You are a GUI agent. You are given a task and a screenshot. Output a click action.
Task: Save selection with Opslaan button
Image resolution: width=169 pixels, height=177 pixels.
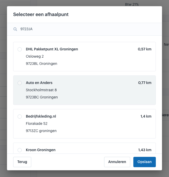pos(144,162)
